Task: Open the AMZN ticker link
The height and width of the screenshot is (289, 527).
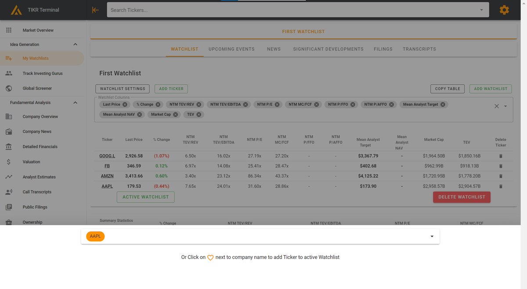Action: [x=107, y=176]
